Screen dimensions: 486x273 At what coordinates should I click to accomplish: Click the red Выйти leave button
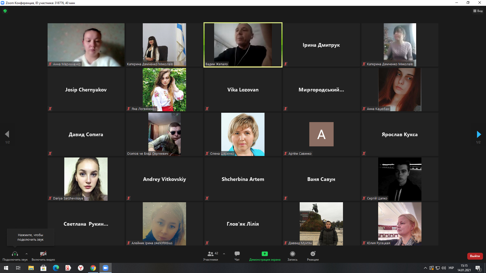(475, 256)
